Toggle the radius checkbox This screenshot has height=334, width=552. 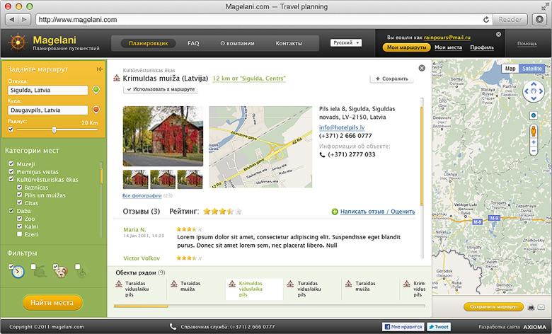11,129
